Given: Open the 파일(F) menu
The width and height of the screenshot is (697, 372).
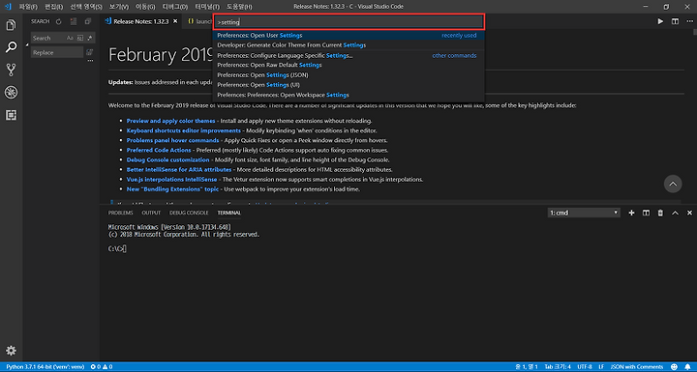Looking at the screenshot, I should click(28, 7).
